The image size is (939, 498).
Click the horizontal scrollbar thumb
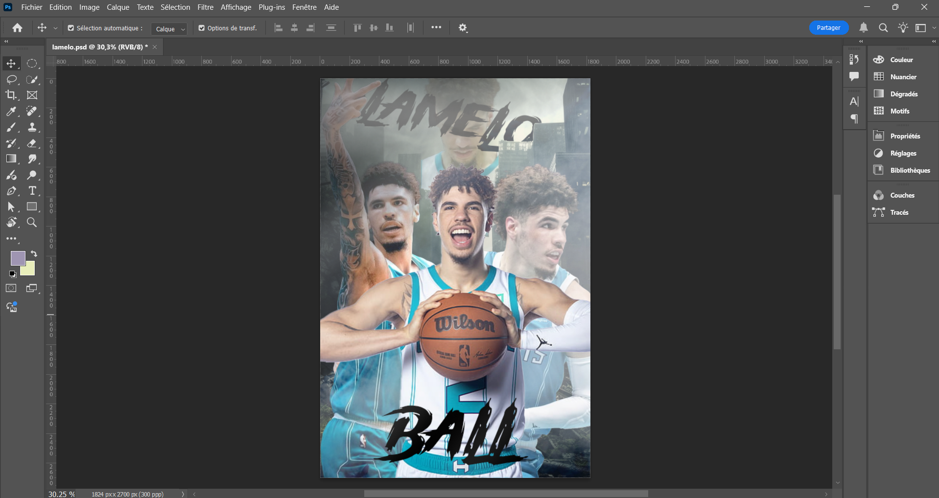pyautogui.click(x=506, y=494)
